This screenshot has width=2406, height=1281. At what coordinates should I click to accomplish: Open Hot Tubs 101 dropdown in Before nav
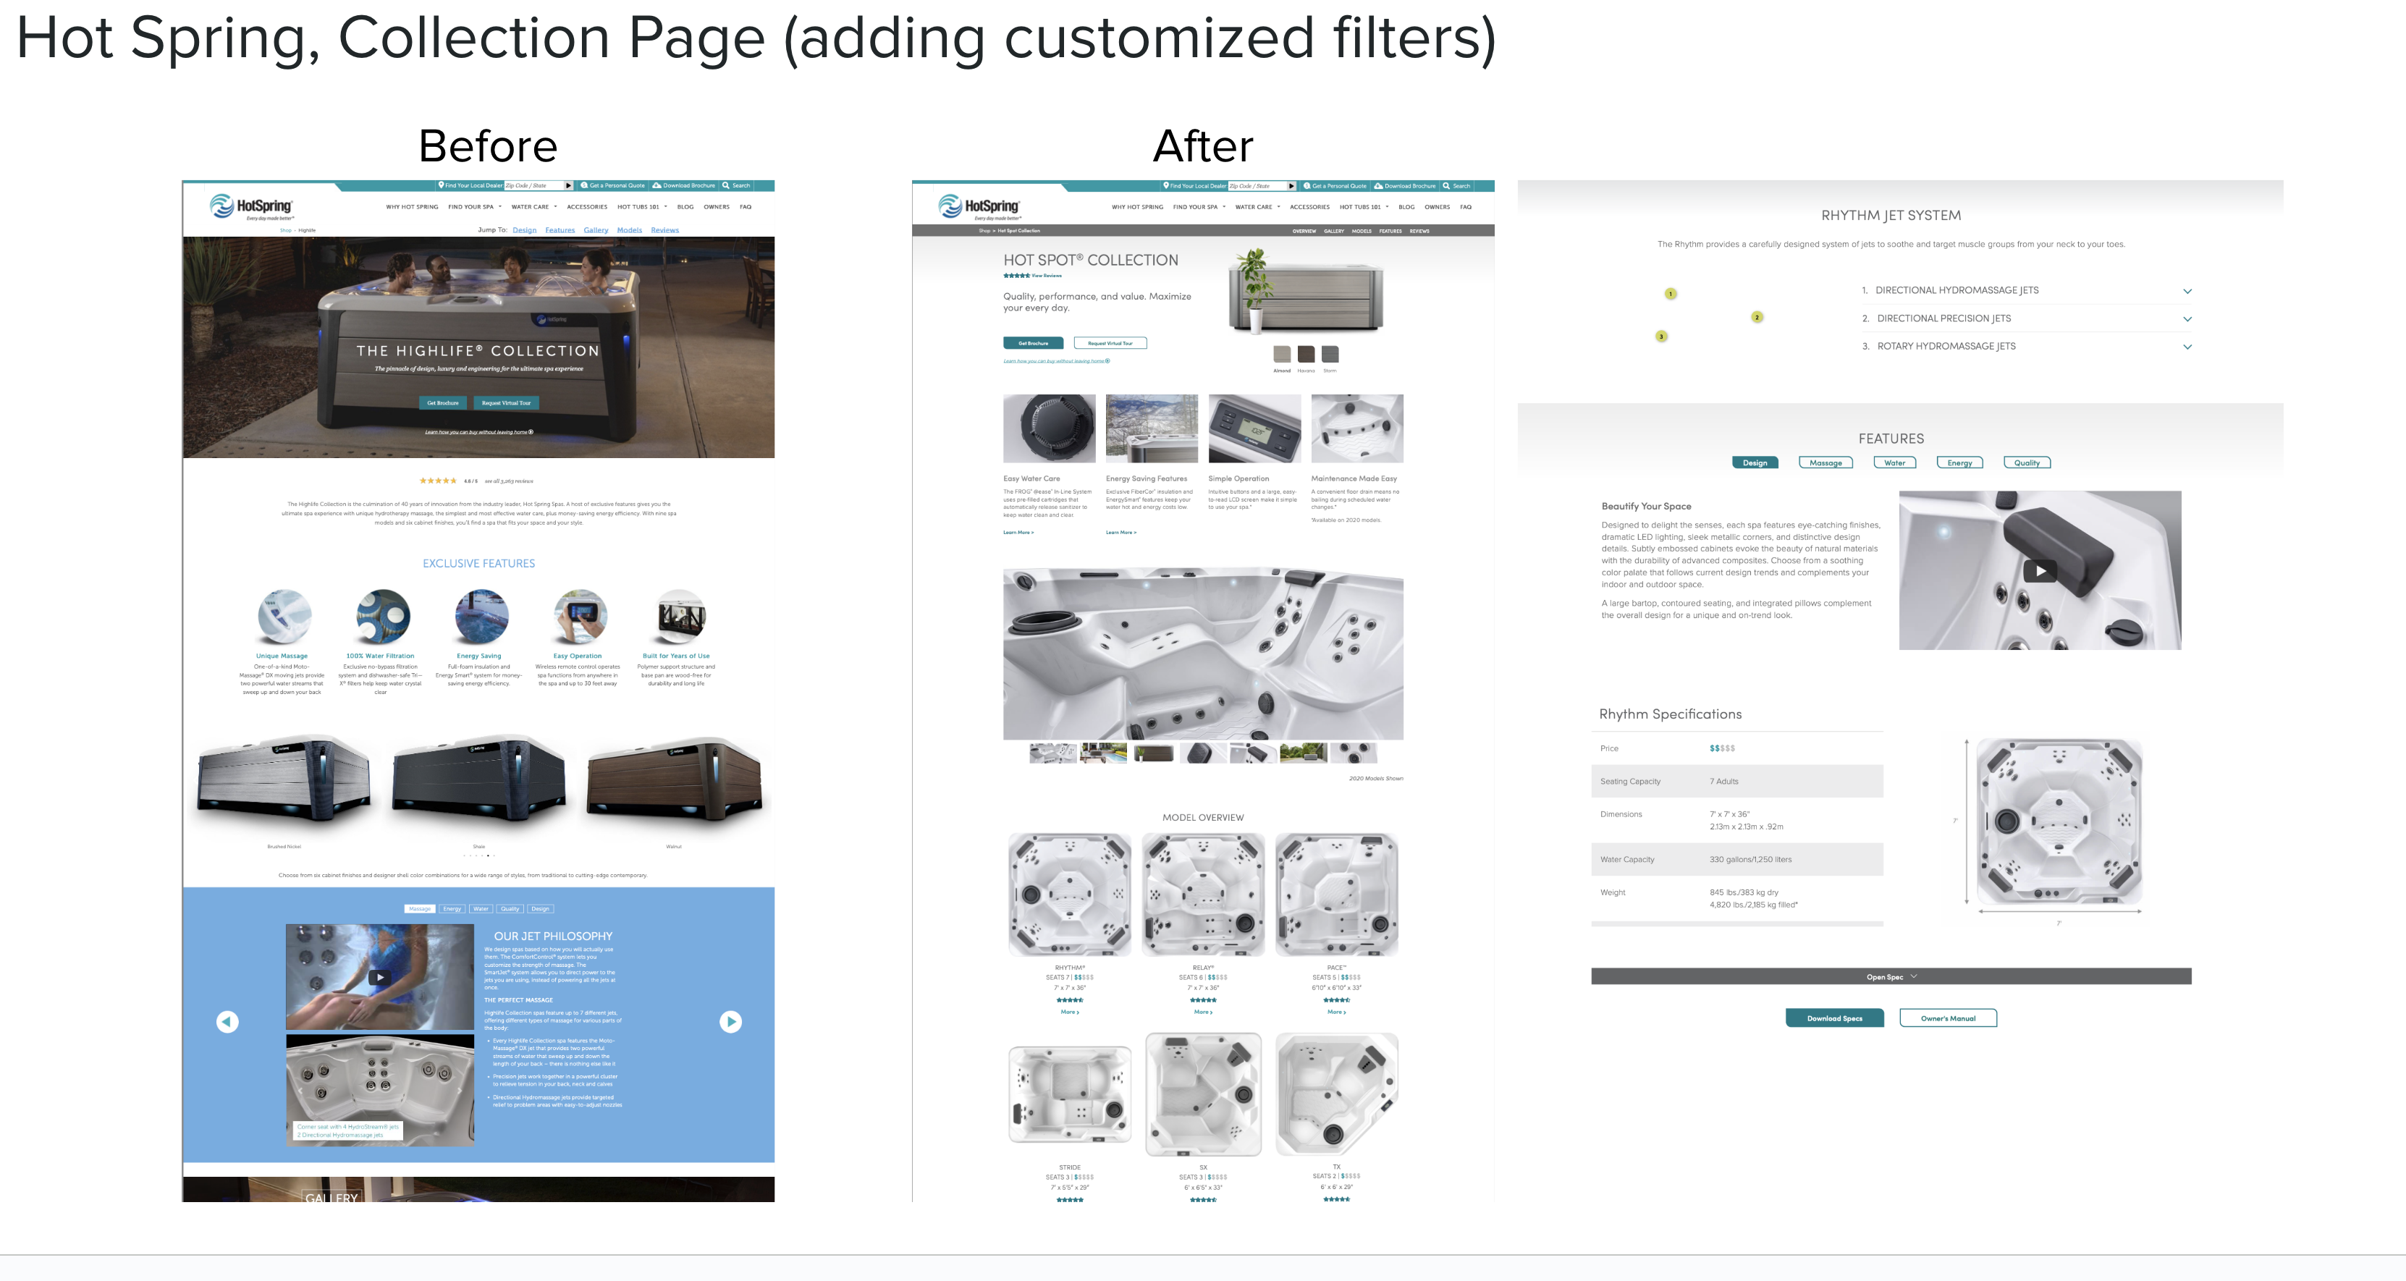tap(641, 207)
